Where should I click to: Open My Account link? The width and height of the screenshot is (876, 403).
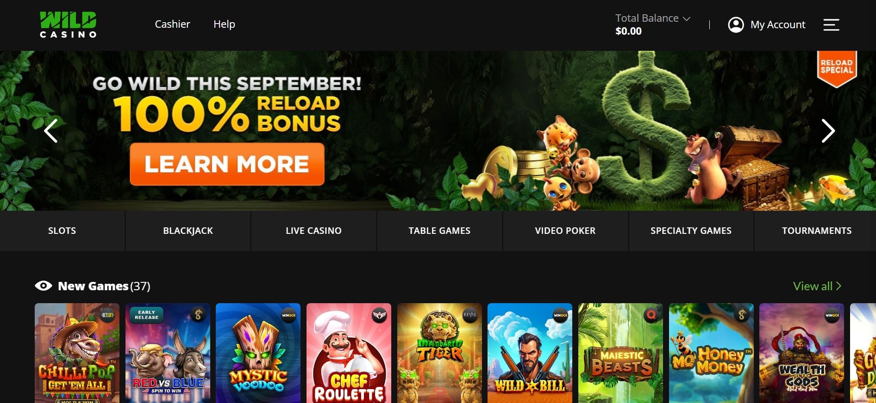pos(778,24)
